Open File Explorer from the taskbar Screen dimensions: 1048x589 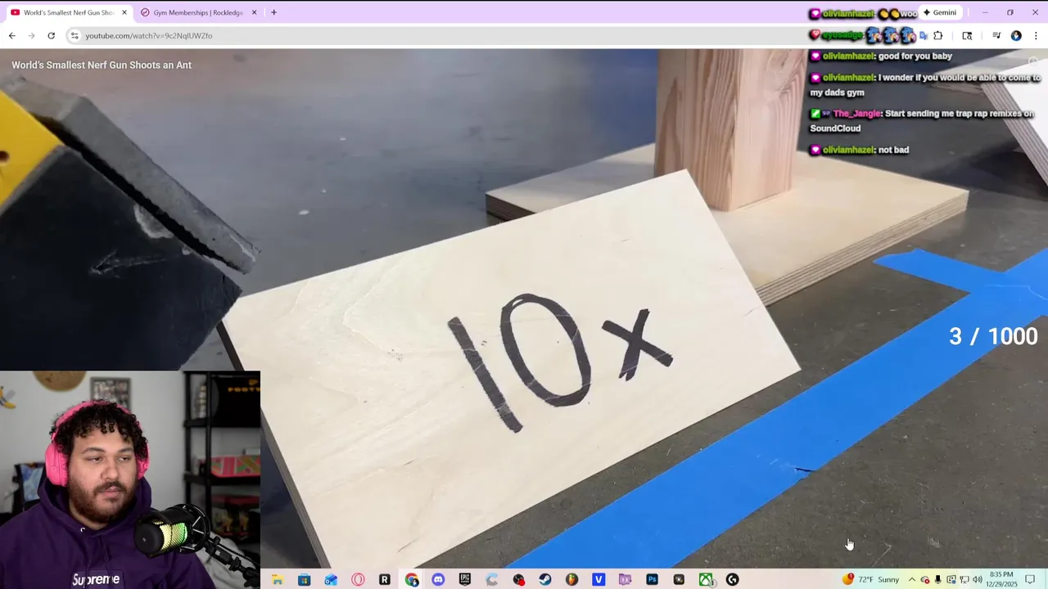278,579
